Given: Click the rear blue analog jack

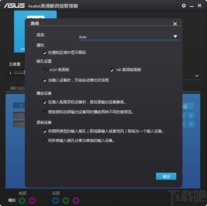Looking at the screenshot, I should click(56, 200).
